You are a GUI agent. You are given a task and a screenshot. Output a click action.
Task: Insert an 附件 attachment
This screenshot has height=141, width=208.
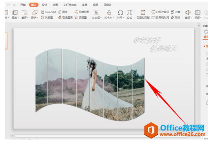tap(175, 18)
